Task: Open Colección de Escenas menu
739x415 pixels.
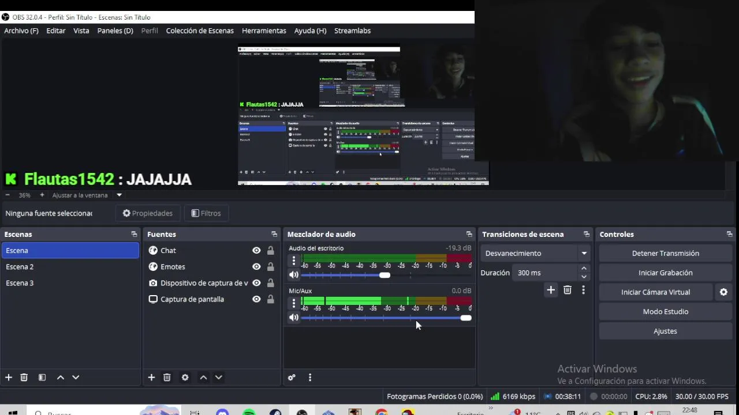Action: (x=200, y=31)
